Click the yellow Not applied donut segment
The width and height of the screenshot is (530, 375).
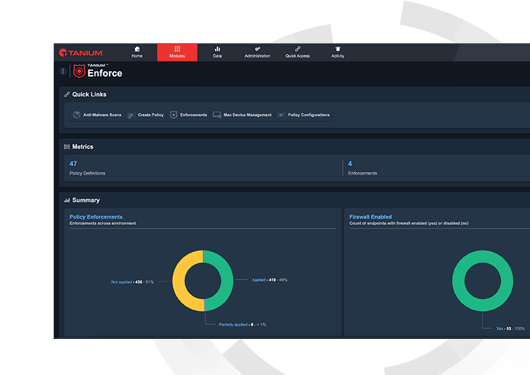[x=179, y=281]
